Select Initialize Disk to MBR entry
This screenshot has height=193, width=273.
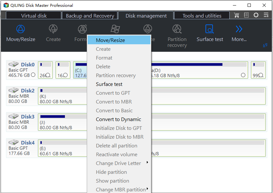pyautogui.click(x=119, y=137)
